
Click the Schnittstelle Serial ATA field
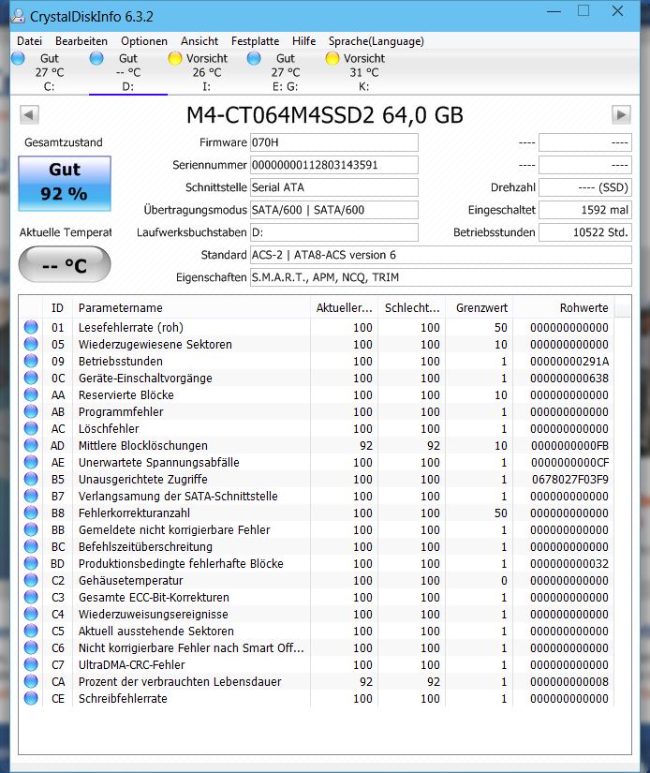(334, 187)
